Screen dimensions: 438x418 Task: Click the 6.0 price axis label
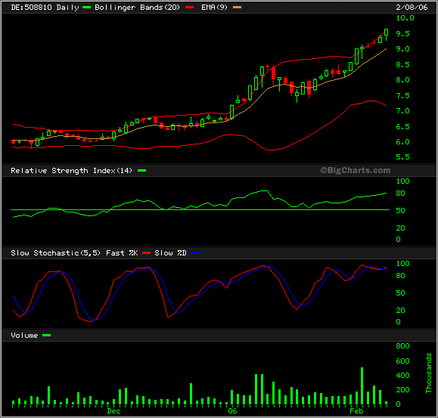tap(402, 142)
